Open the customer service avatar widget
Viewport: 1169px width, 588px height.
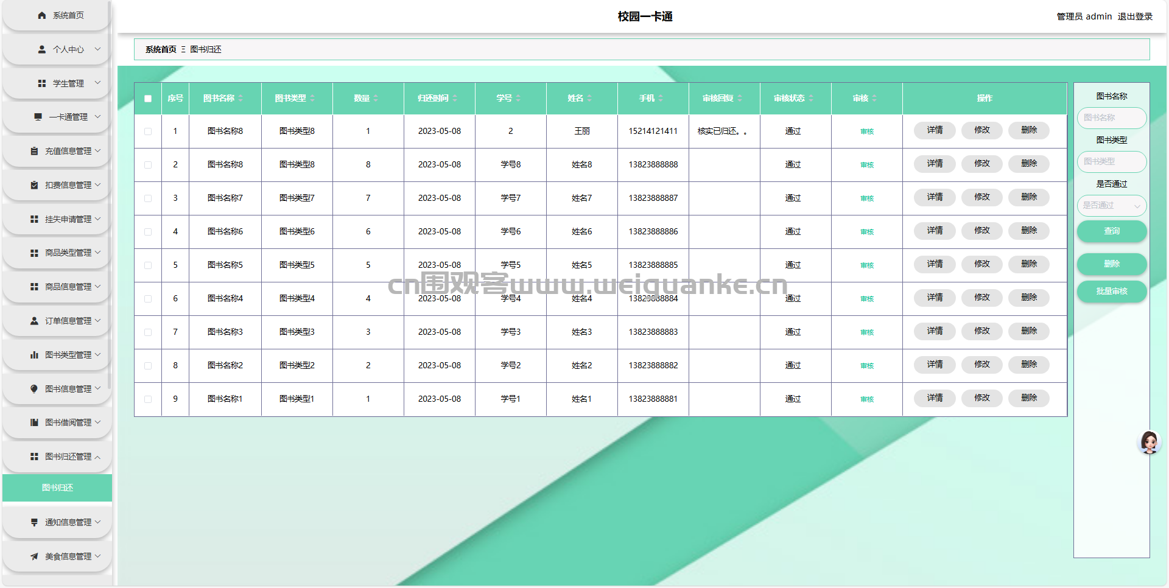point(1150,443)
